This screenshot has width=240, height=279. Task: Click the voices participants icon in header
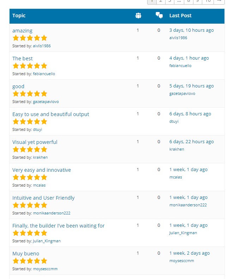pyautogui.click(x=138, y=16)
